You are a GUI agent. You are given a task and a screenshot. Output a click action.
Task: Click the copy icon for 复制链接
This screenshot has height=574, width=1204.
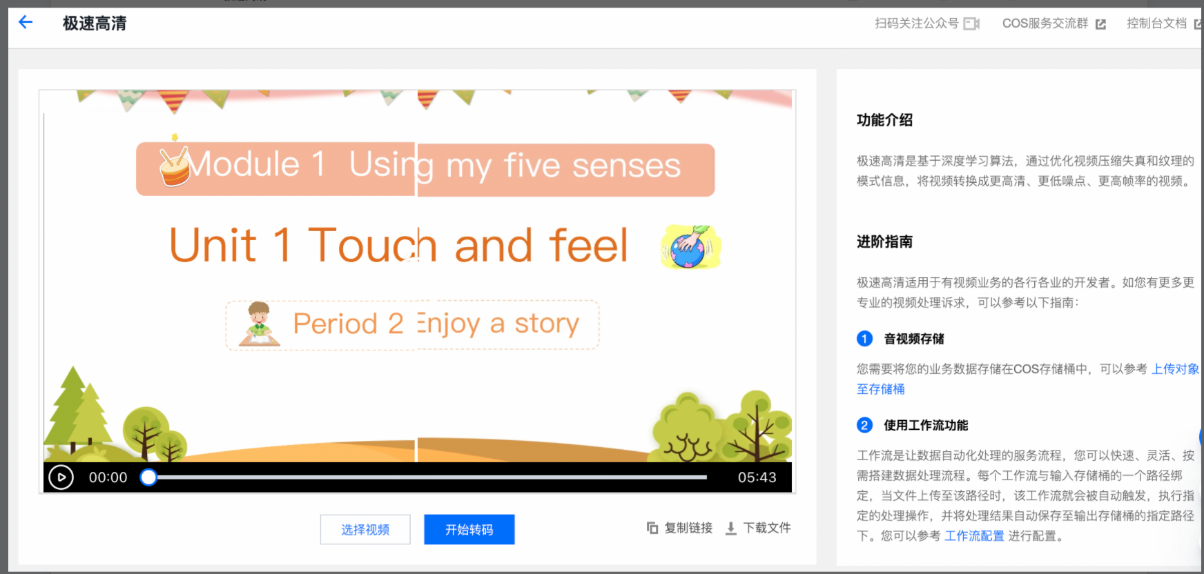pyautogui.click(x=652, y=528)
